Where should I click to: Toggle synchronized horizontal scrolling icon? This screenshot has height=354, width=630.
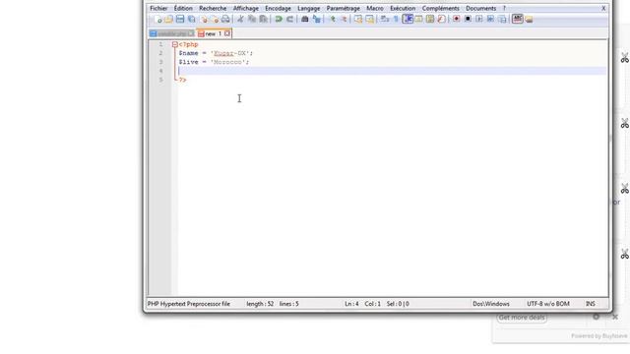tap(370, 19)
